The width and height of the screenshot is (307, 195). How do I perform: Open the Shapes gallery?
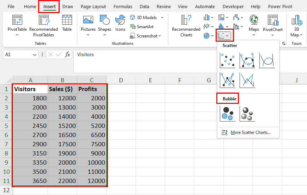(104, 26)
